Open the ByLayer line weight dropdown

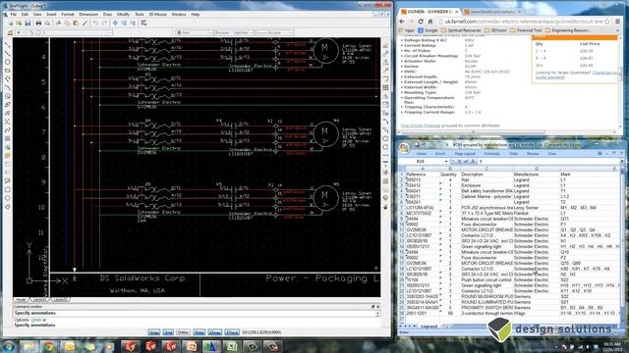pos(291,32)
